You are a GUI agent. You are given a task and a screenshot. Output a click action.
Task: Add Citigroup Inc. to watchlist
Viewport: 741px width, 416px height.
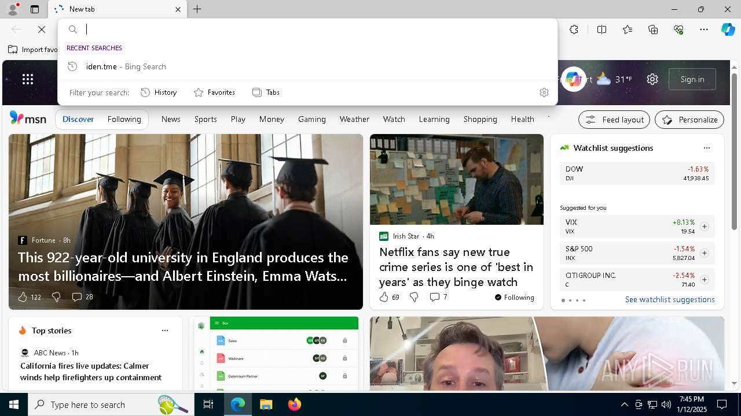(x=704, y=280)
